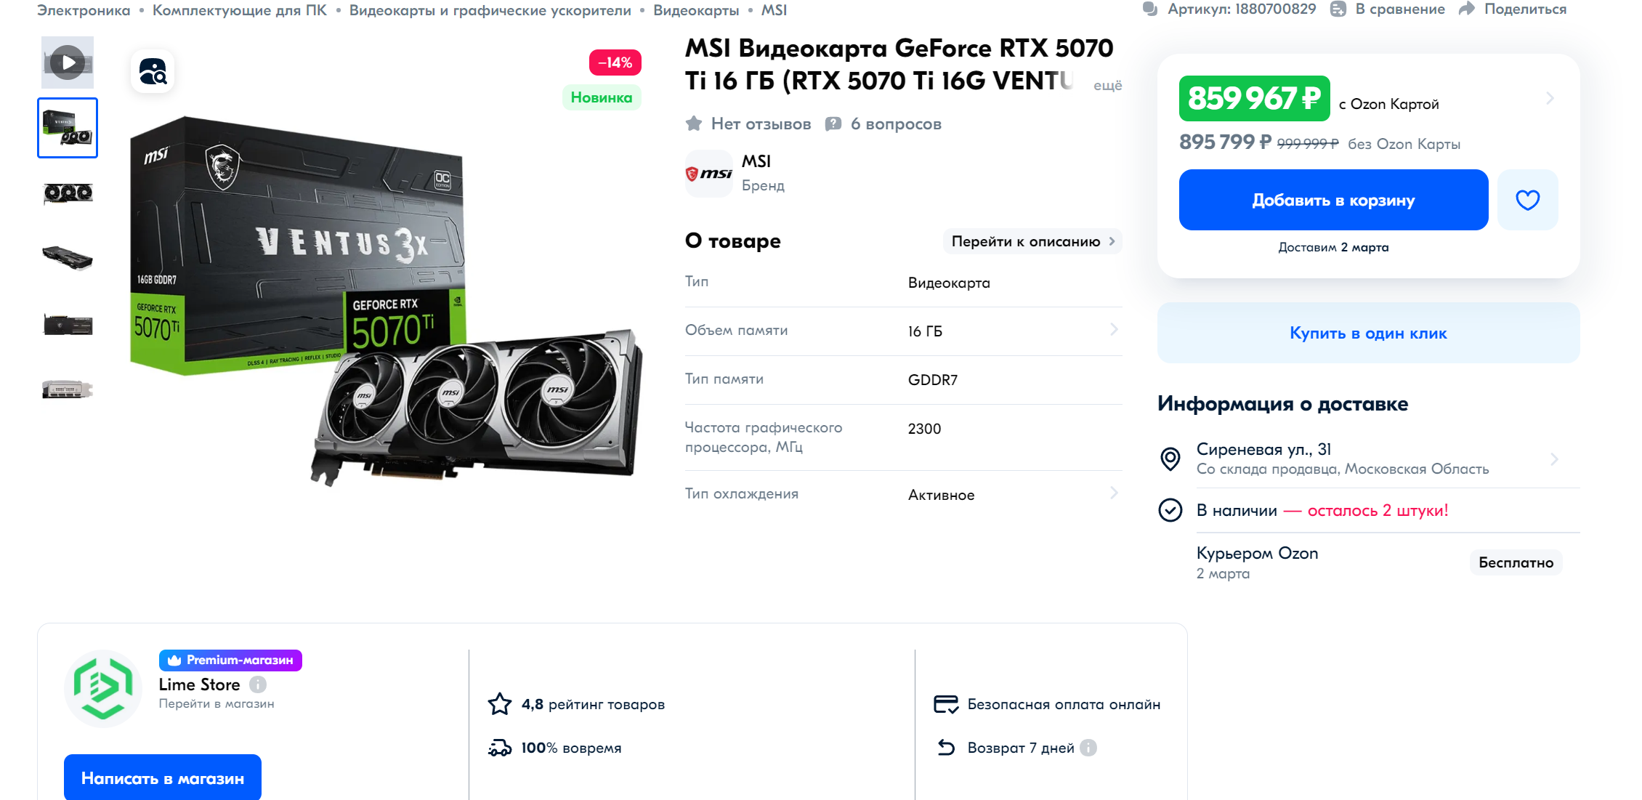1642x800 pixels.
Task: Open the MSI brand logo
Action: tap(708, 174)
